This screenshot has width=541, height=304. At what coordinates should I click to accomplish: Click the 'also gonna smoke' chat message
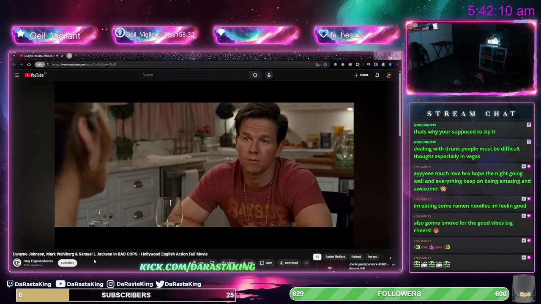click(463, 227)
